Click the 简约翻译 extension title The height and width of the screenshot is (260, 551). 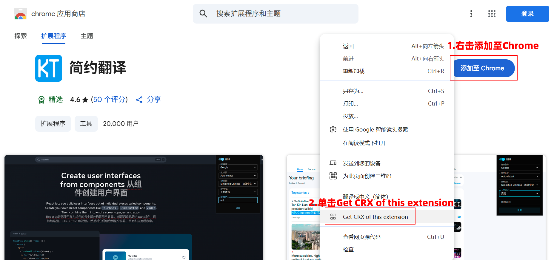click(98, 68)
